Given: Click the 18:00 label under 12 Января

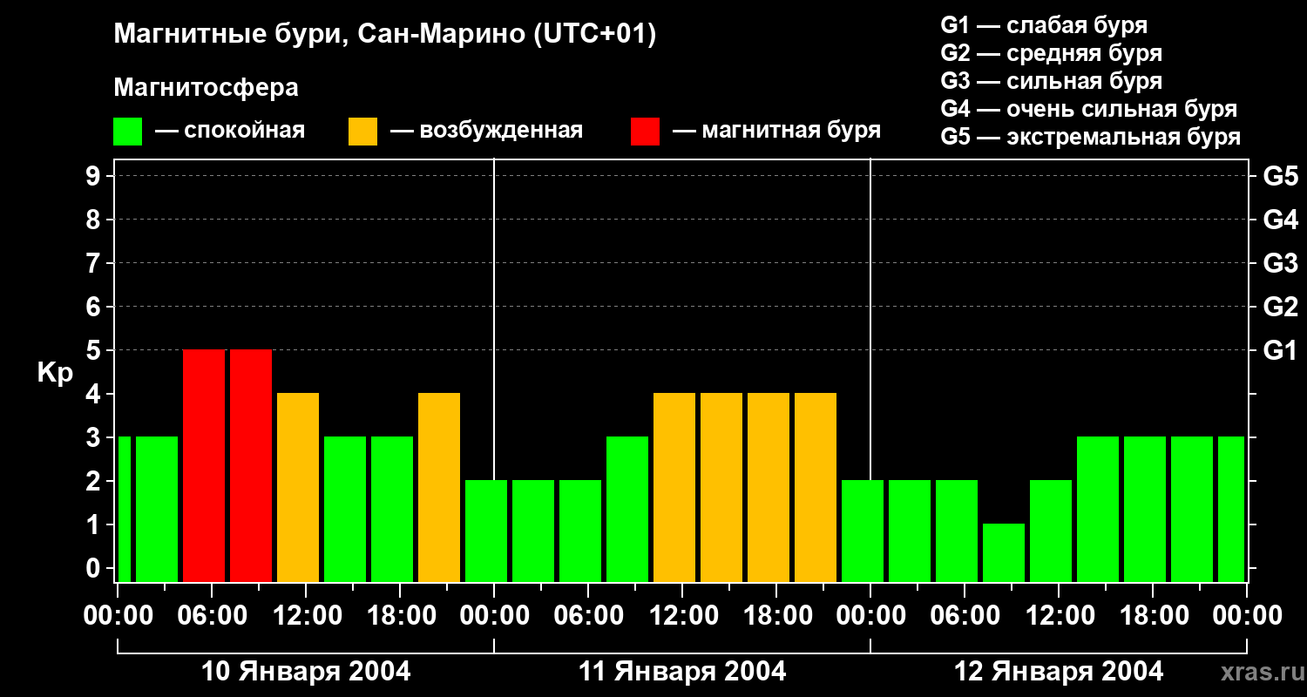Looking at the screenshot, I should (1153, 616).
